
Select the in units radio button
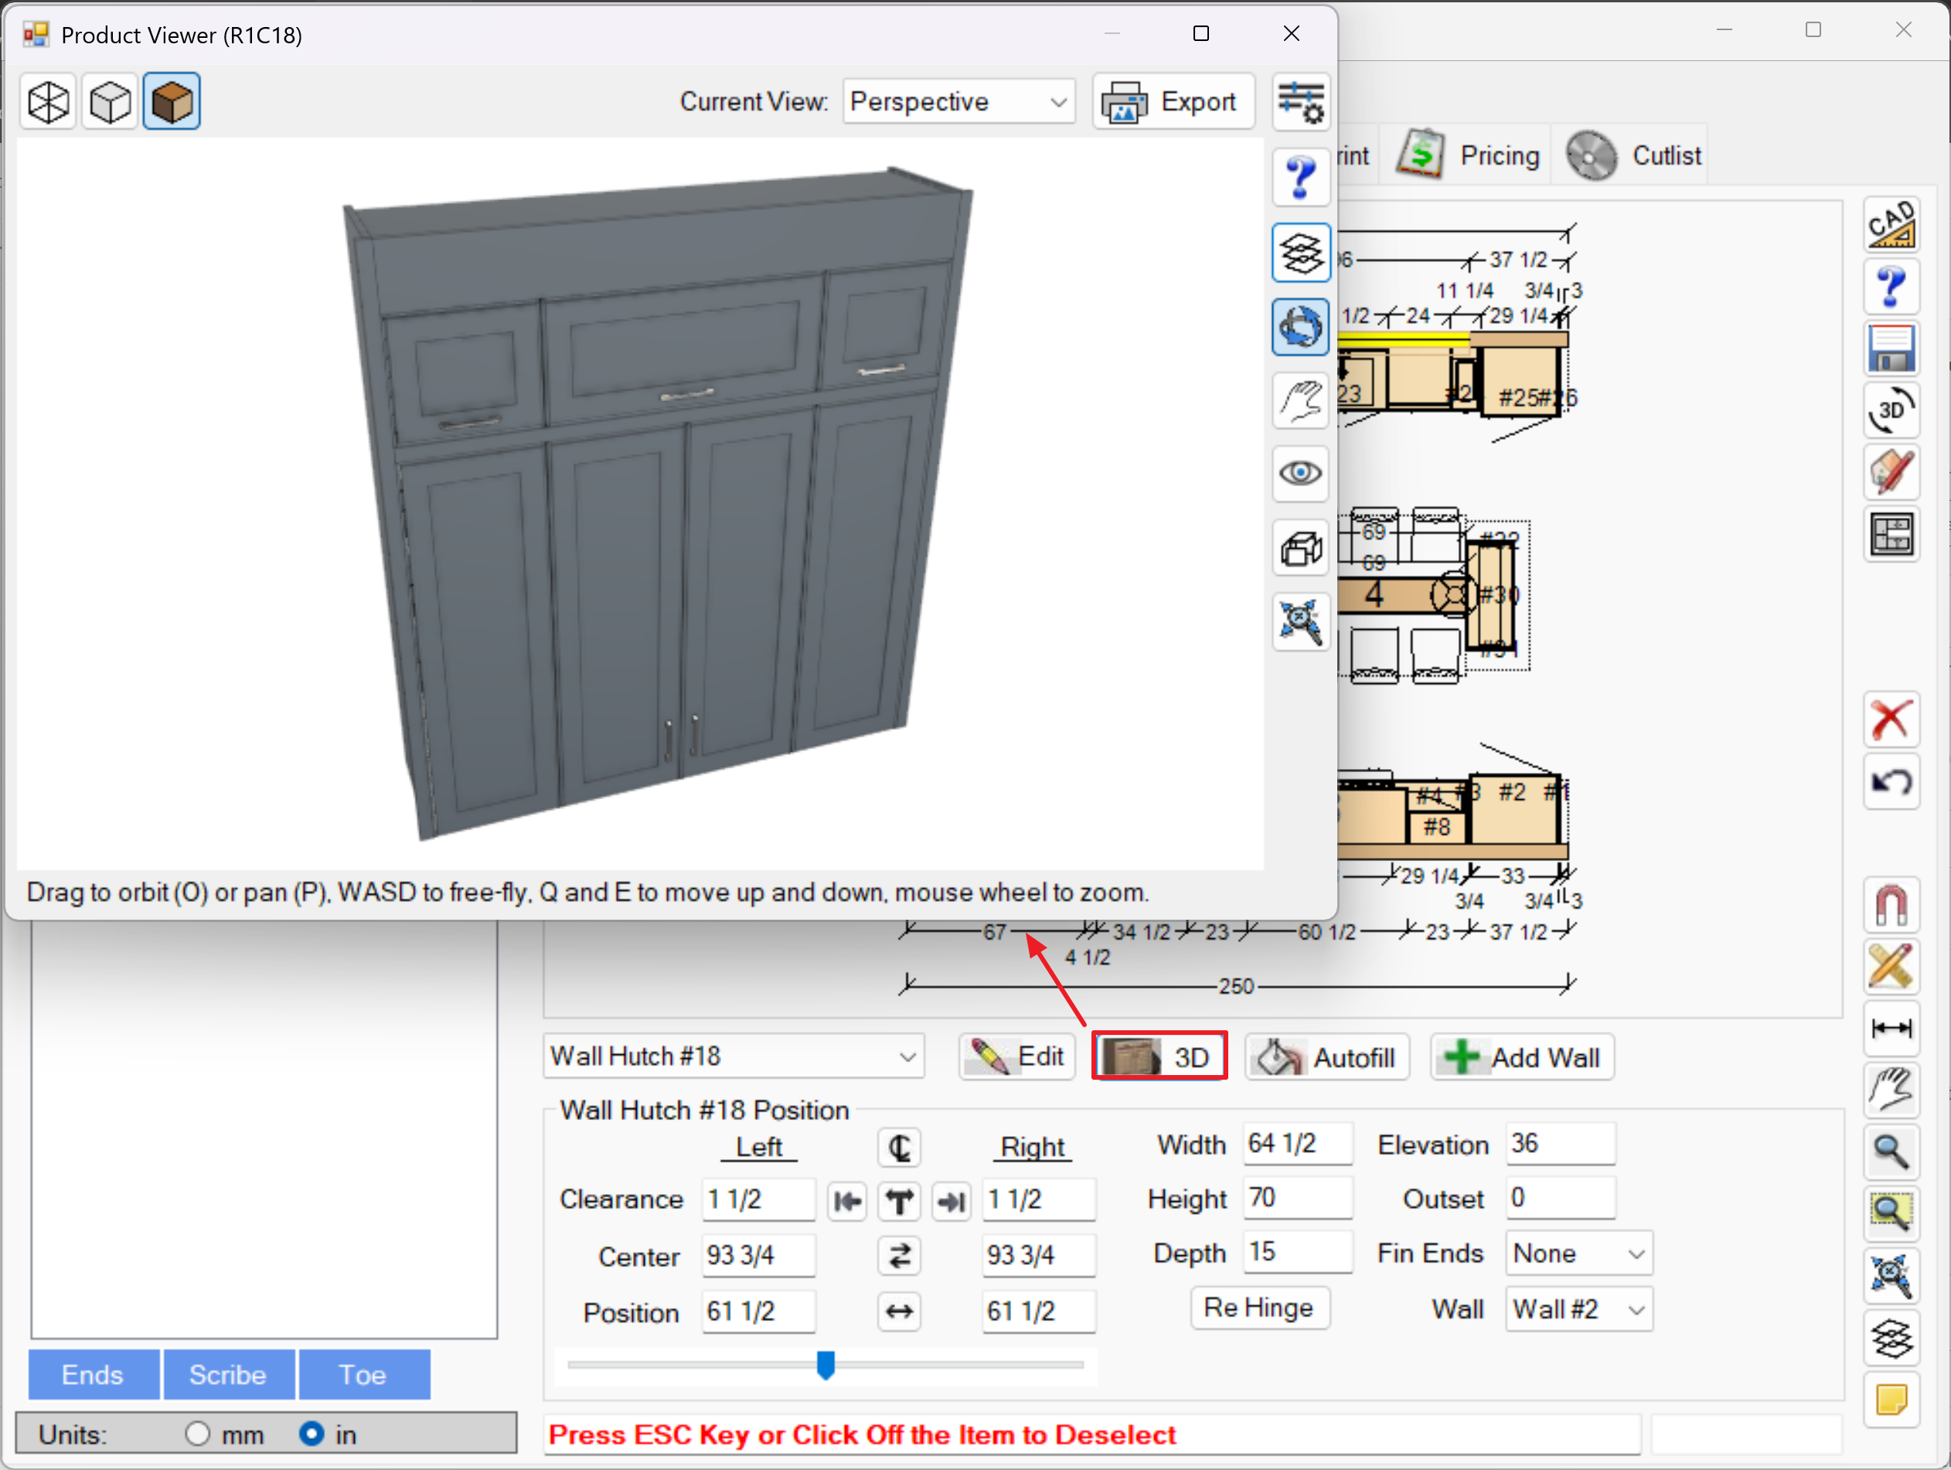click(311, 1434)
